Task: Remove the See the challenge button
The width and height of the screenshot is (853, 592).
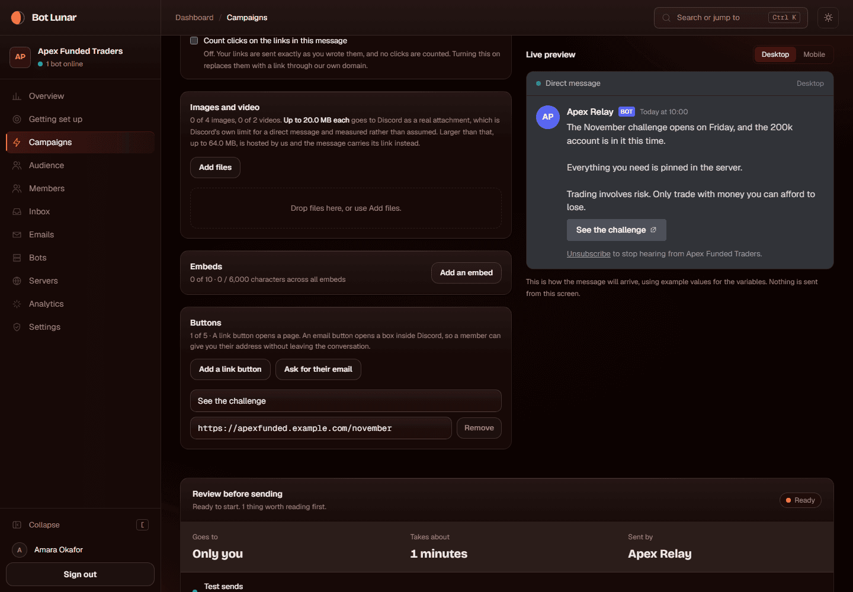Action: pos(479,428)
